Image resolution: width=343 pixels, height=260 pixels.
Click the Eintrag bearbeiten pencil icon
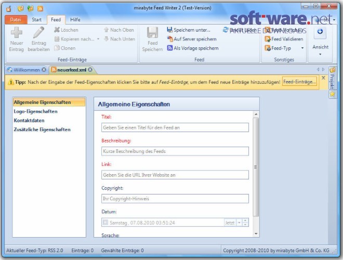[38, 32]
